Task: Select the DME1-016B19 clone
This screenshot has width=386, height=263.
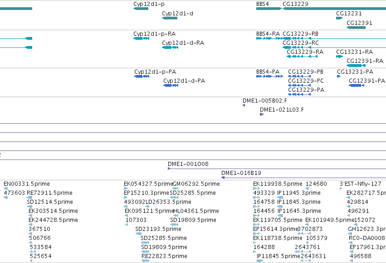Action: point(304,178)
